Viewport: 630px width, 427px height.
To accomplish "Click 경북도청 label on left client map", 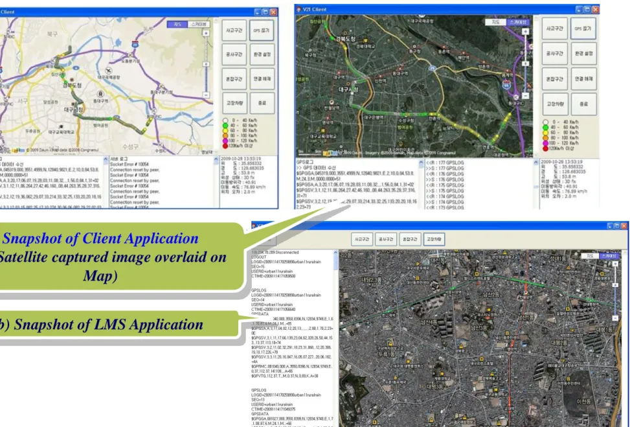I will pyautogui.click(x=73, y=86).
